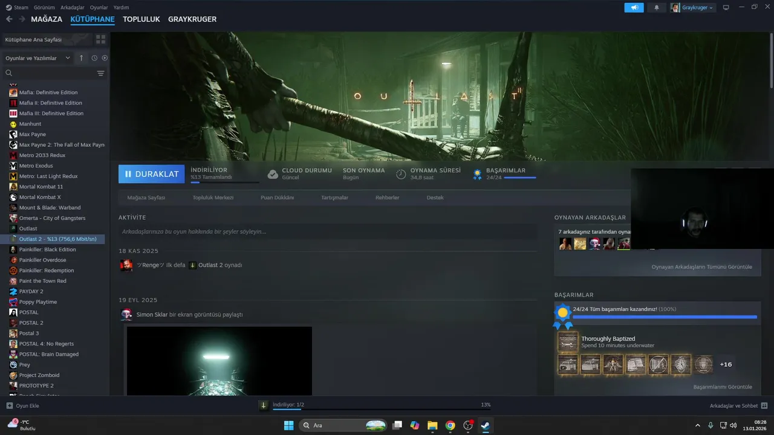Click the bottom download progress bar at 13%
Screen dimensions: 774x435
(382, 410)
